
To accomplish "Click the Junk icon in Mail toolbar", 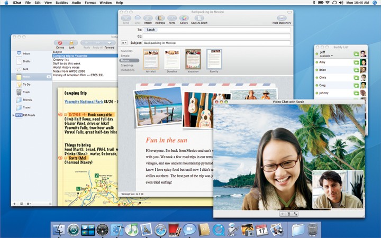I will pos(71,43).
